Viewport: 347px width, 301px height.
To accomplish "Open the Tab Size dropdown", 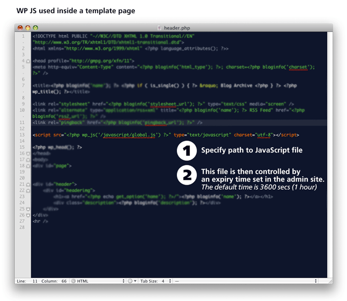I will pos(156,281).
